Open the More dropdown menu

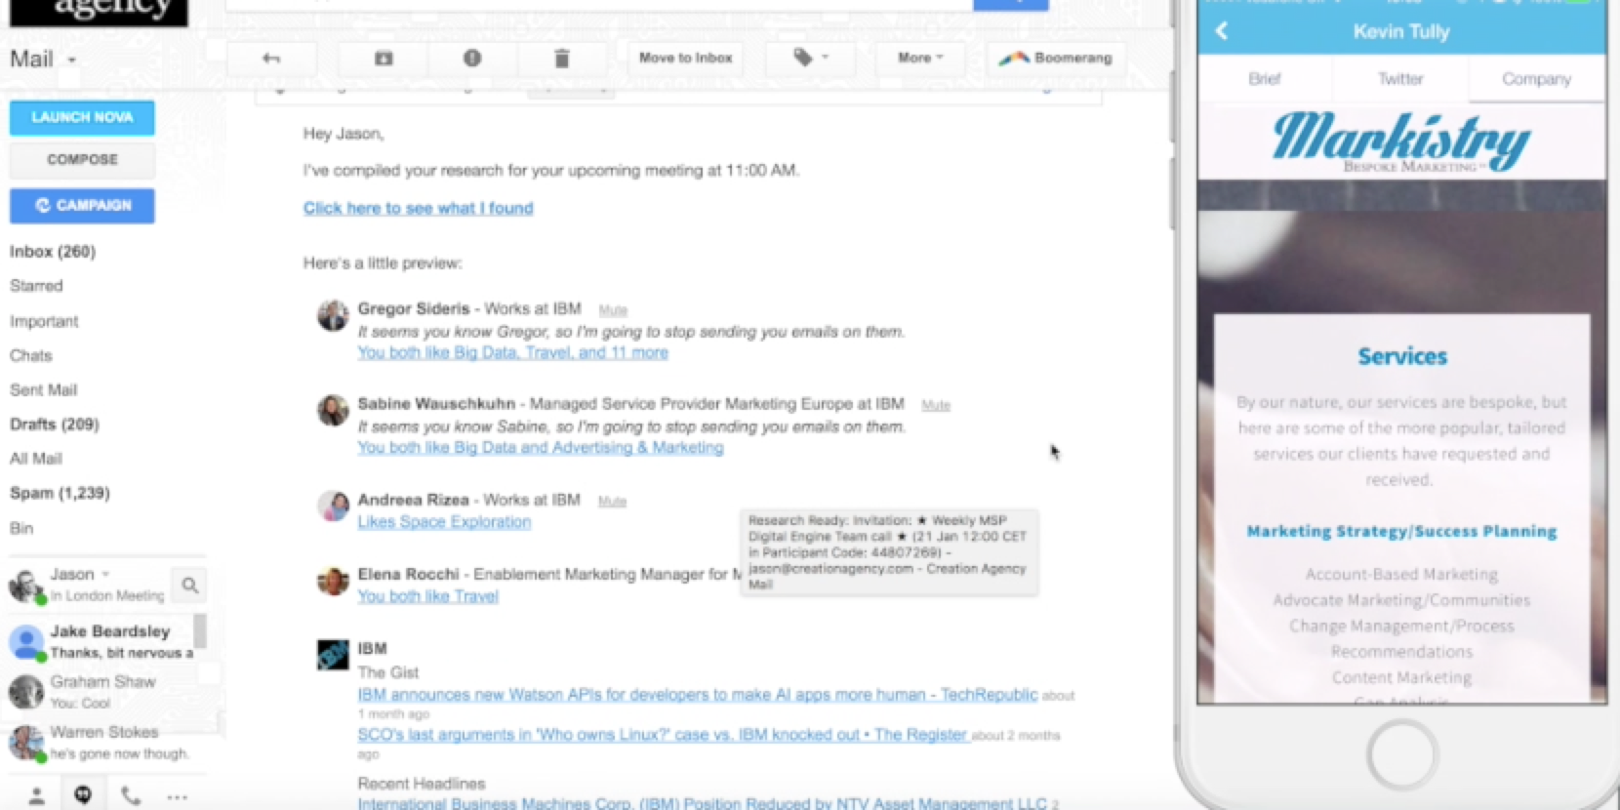point(920,59)
